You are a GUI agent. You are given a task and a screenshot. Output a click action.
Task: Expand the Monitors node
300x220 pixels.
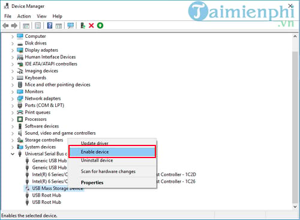pyautogui.click(x=13, y=92)
